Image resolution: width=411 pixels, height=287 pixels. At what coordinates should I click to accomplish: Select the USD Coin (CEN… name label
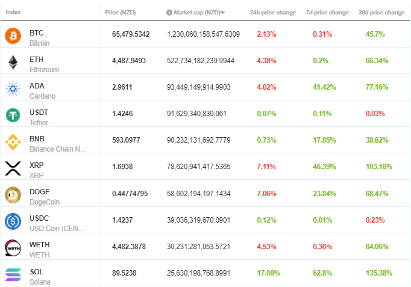(x=57, y=229)
